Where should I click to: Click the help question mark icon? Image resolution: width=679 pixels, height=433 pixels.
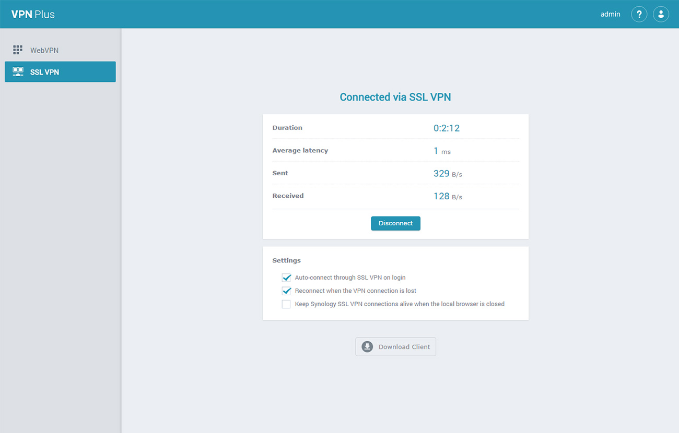coord(639,14)
